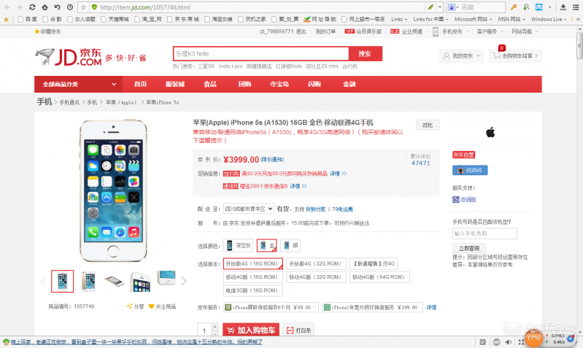Click the browser back arrow
The height and width of the screenshot is (348, 583).
(x=7, y=7)
